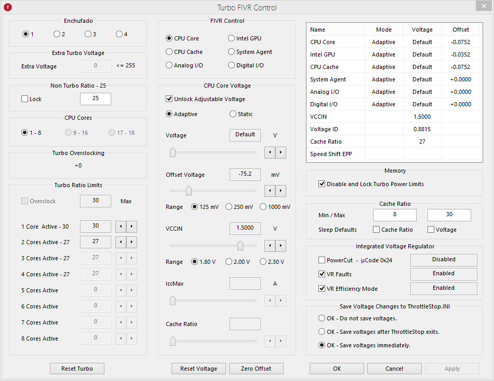The height and width of the screenshot is (381, 494).
Task: Select Intel GPU in FIVR Control
Action: point(231,38)
